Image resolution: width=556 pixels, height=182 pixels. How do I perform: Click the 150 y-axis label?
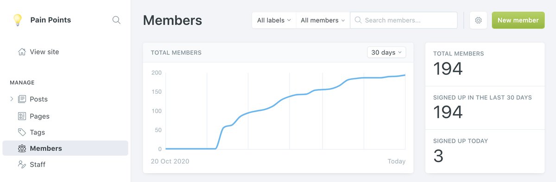[156, 91]
